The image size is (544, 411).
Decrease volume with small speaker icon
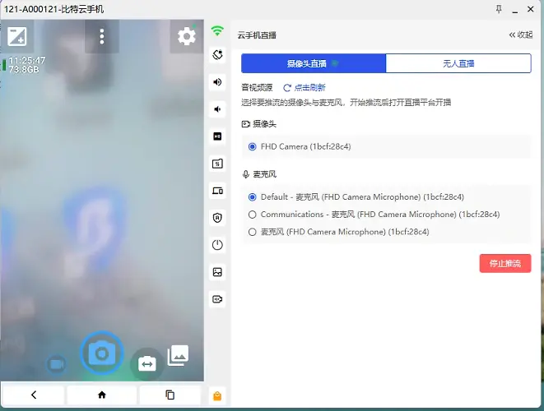click(217, 109)
